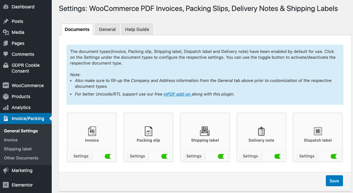Click the page heading 'Settings: WooCommerce PDF Invoices'
Image resolution: width=353 pixels, height=193 pixels.
pyautogui.click(x=198, y=8)
